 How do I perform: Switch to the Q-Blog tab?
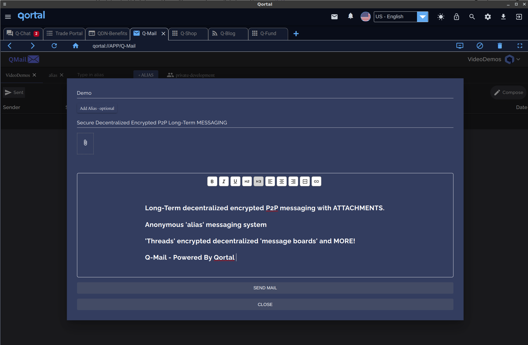pyautogui.click(x=228, y=34)
